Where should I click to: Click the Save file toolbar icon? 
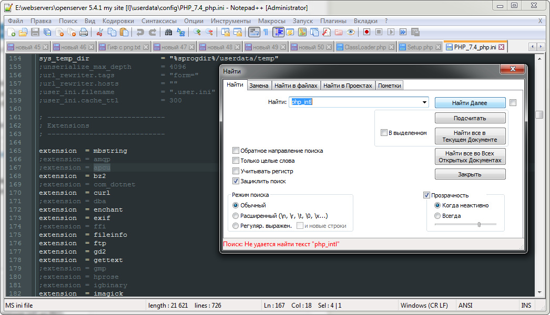(x=35, y=32)
